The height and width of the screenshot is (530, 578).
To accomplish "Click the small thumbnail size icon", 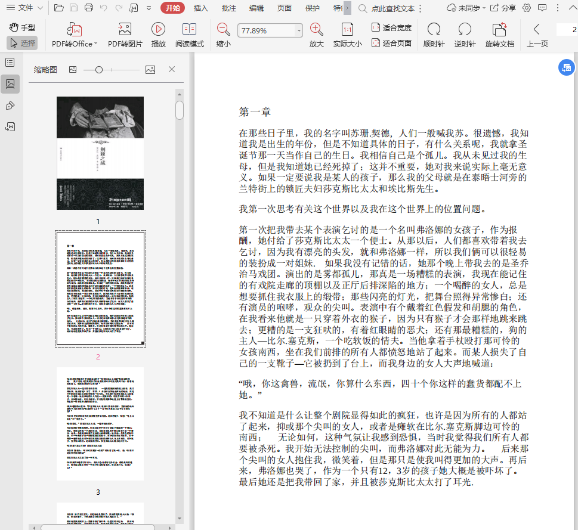I will click(x=73, y=70).
